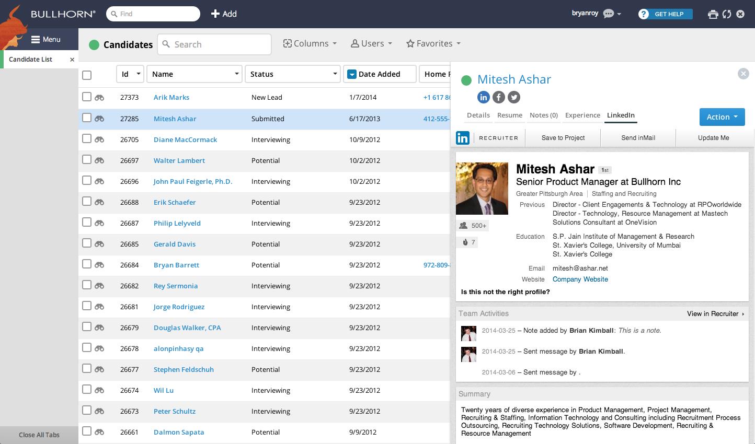This screenshot has width=755, height=444.
Task: Select the checkbox beside Walter Lambert
Action: (87, 159)
